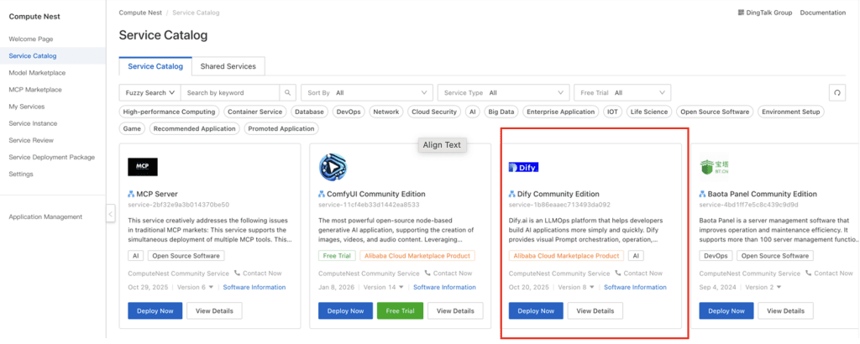Click the phone icon in ComfyUI card

point(427,273)
